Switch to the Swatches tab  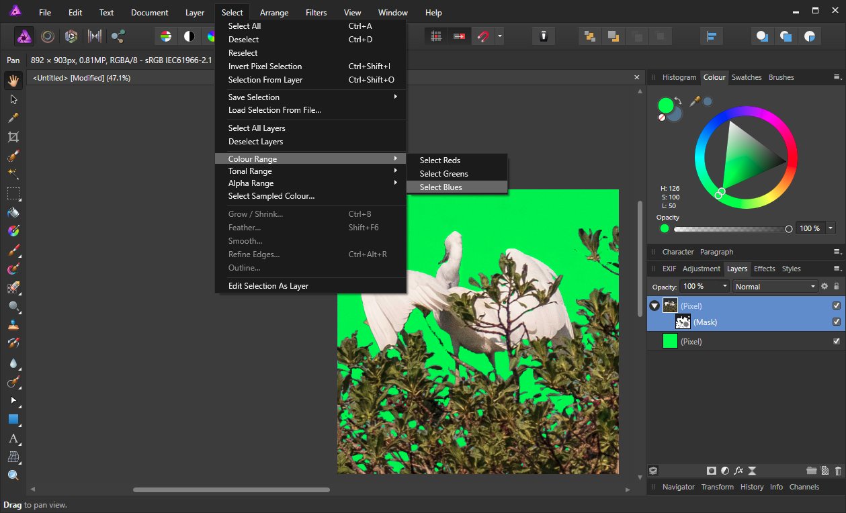(746, 77)
